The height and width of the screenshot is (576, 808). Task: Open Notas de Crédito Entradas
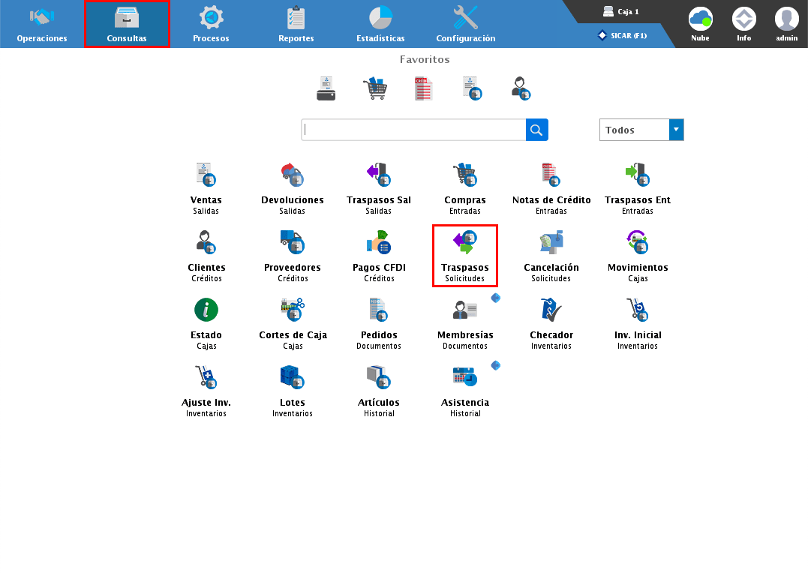tap(551, 175)
